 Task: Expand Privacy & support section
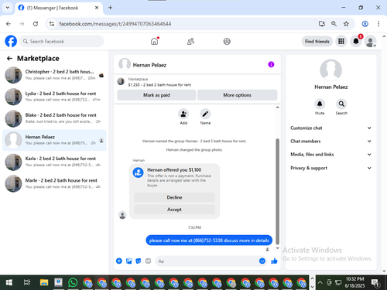coord(331,168)
